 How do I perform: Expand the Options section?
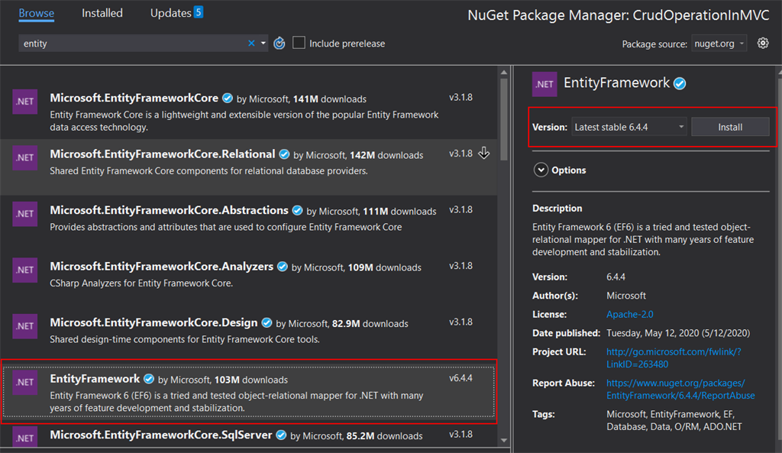click(x=541, y=170)
